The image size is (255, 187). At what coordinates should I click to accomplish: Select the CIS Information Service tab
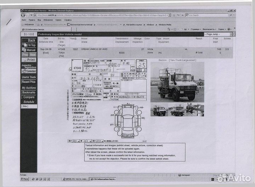click(x=46, y=29)
